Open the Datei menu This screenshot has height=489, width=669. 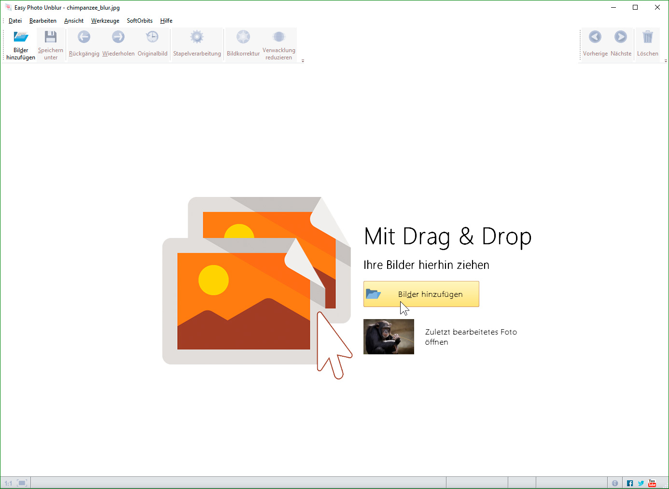point(15,21)
